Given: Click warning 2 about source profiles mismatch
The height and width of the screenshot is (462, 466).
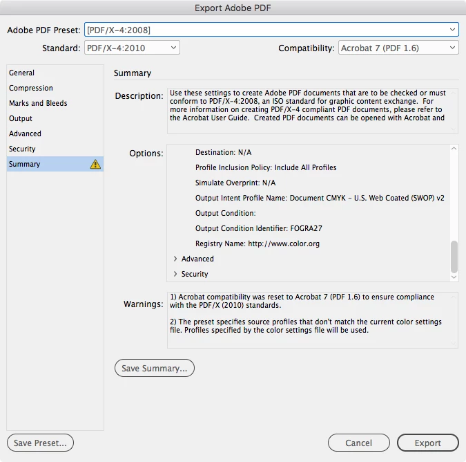Looking at the screenshot, I should [306, 326].
